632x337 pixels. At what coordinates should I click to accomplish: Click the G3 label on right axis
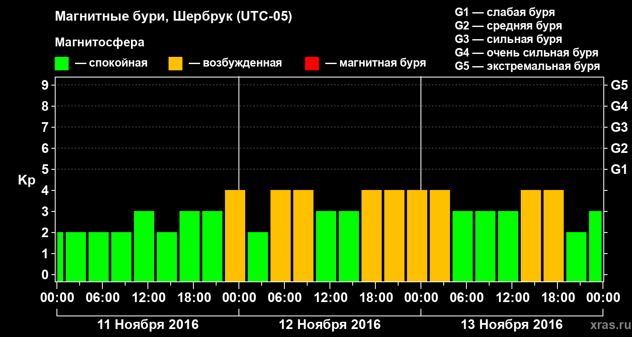(619, 127)
